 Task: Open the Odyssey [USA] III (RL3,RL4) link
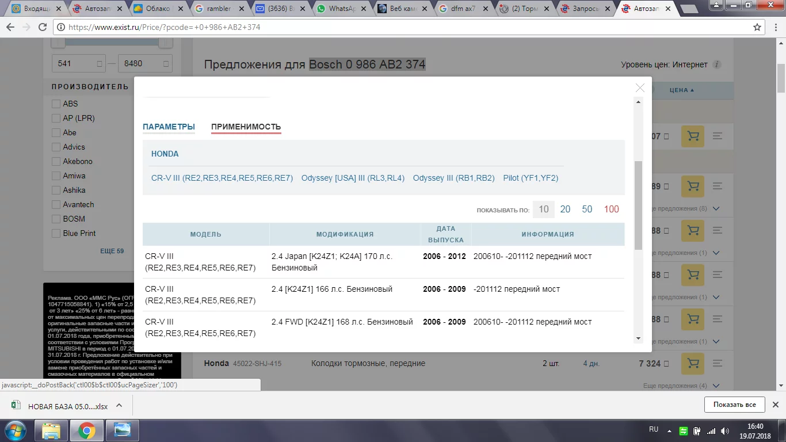coord(353,178)
